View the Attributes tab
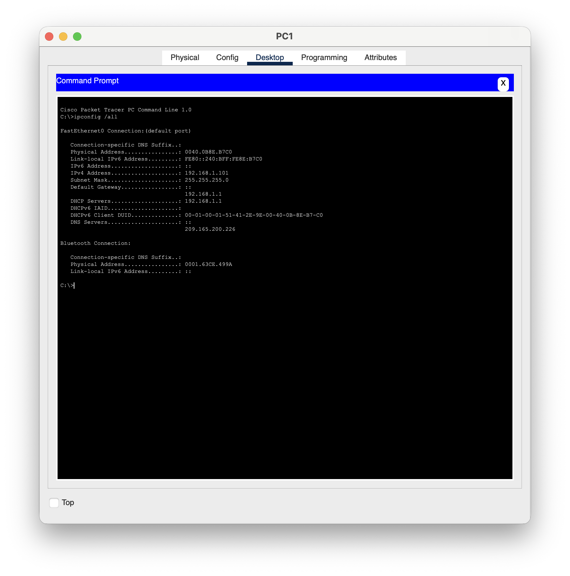This screenshot has width=570, height=576. 380,58
